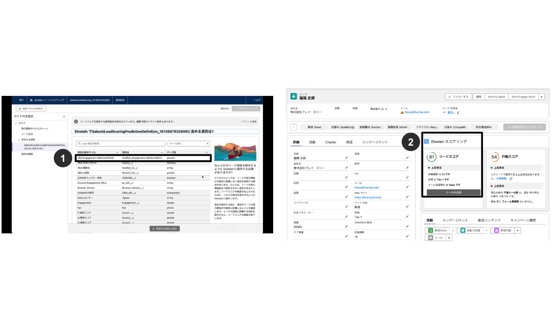Open the すべて表示 filter dropdown
Screen dimensions: 553x310
[189, 144]
